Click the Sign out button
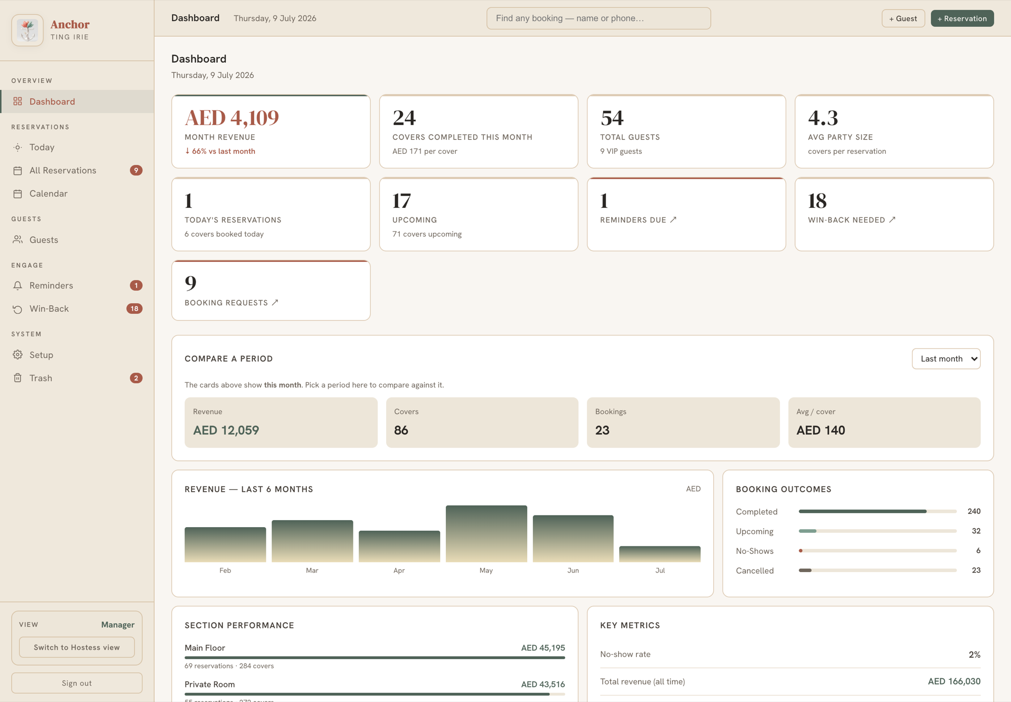This screenshot has height=702, width=1011. click(x=77, y=683)
